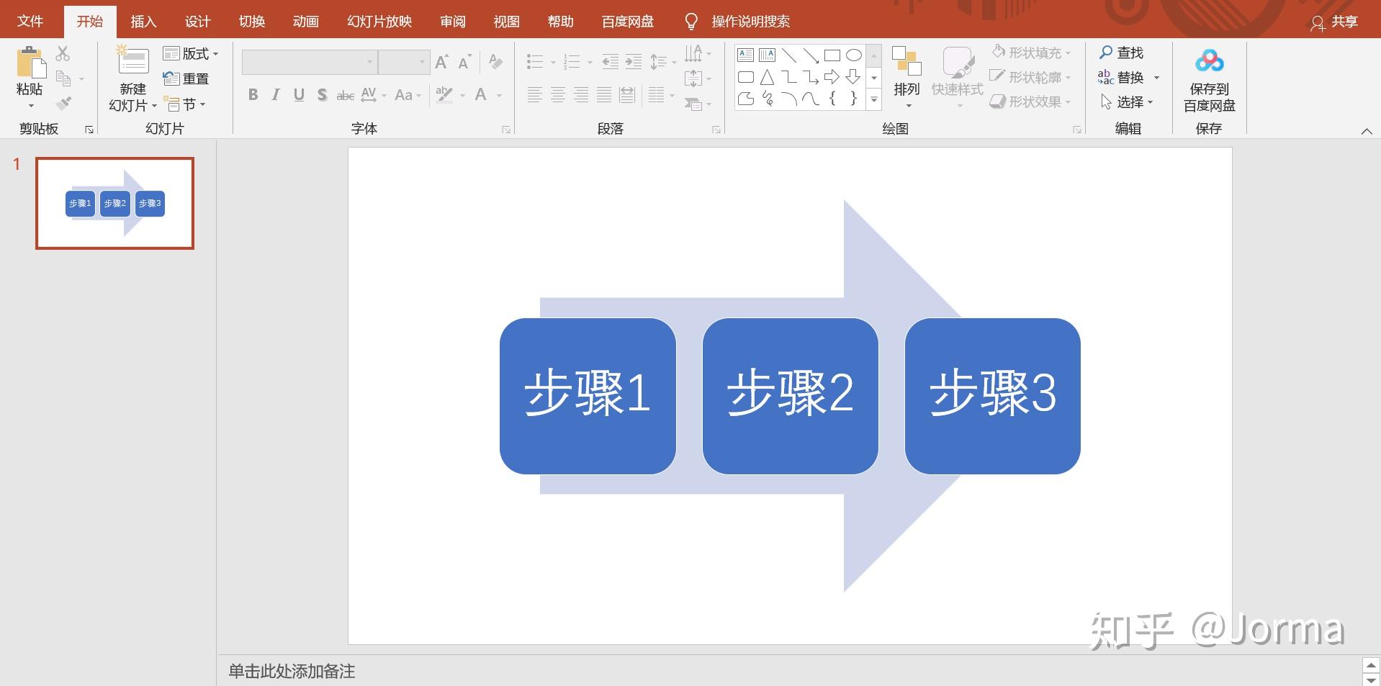
Task: Open the Arrange (排列) dropdown
Action: coord(907,78)
